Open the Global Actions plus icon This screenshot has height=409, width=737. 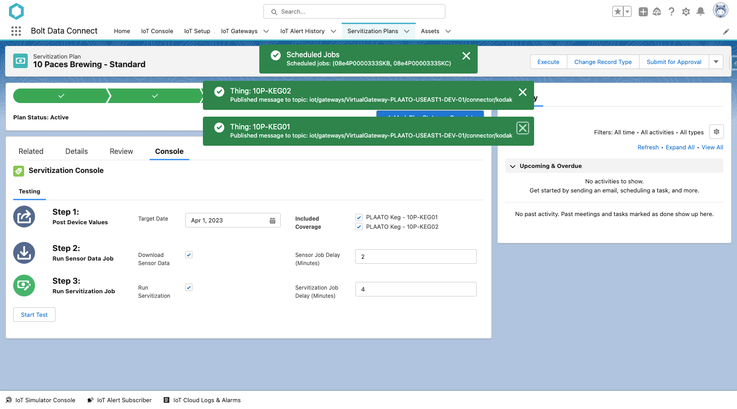(643, 12)
